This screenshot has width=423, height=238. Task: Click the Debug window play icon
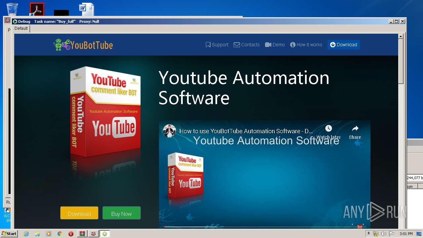(x=15, y=21)
